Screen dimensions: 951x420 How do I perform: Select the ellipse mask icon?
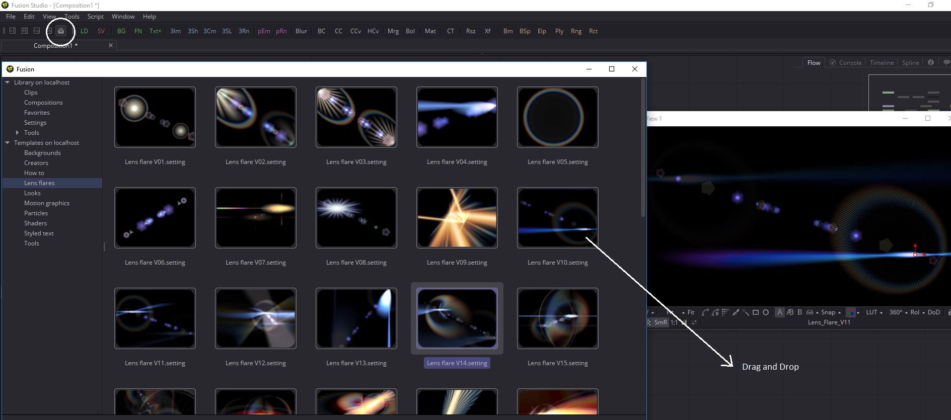(x=766, y=312)
